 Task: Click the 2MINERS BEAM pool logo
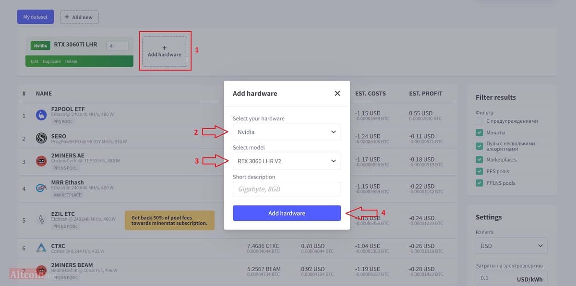click(41, 271)
